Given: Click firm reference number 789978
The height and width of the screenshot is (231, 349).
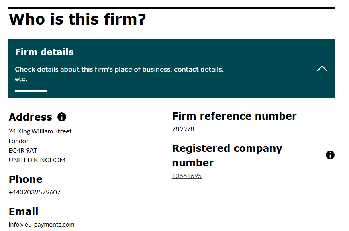Looking at the screenshot, I should click(183, 129).
